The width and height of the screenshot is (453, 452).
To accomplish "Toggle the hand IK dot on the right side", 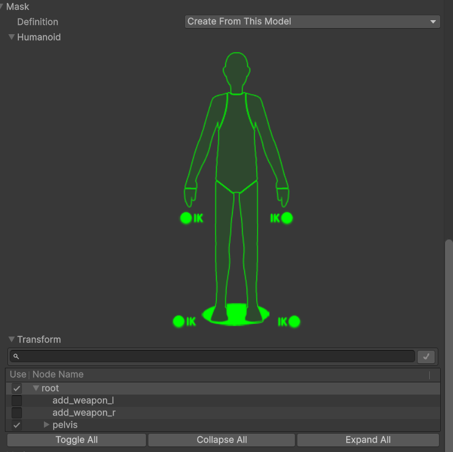I will point(287,218).
